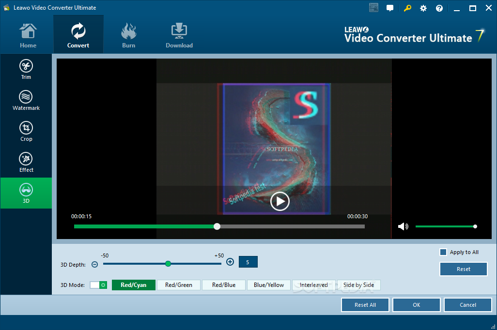Image resolution: width=497 pixels, height=330 pixels.
Task: Enable the Apply to All checkbox
Action: [x=443, y=252]
